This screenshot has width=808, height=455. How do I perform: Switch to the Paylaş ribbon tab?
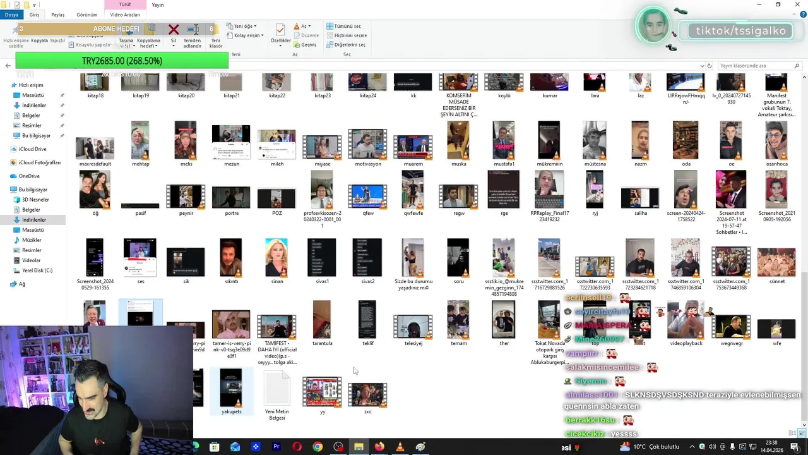(57, 15)
